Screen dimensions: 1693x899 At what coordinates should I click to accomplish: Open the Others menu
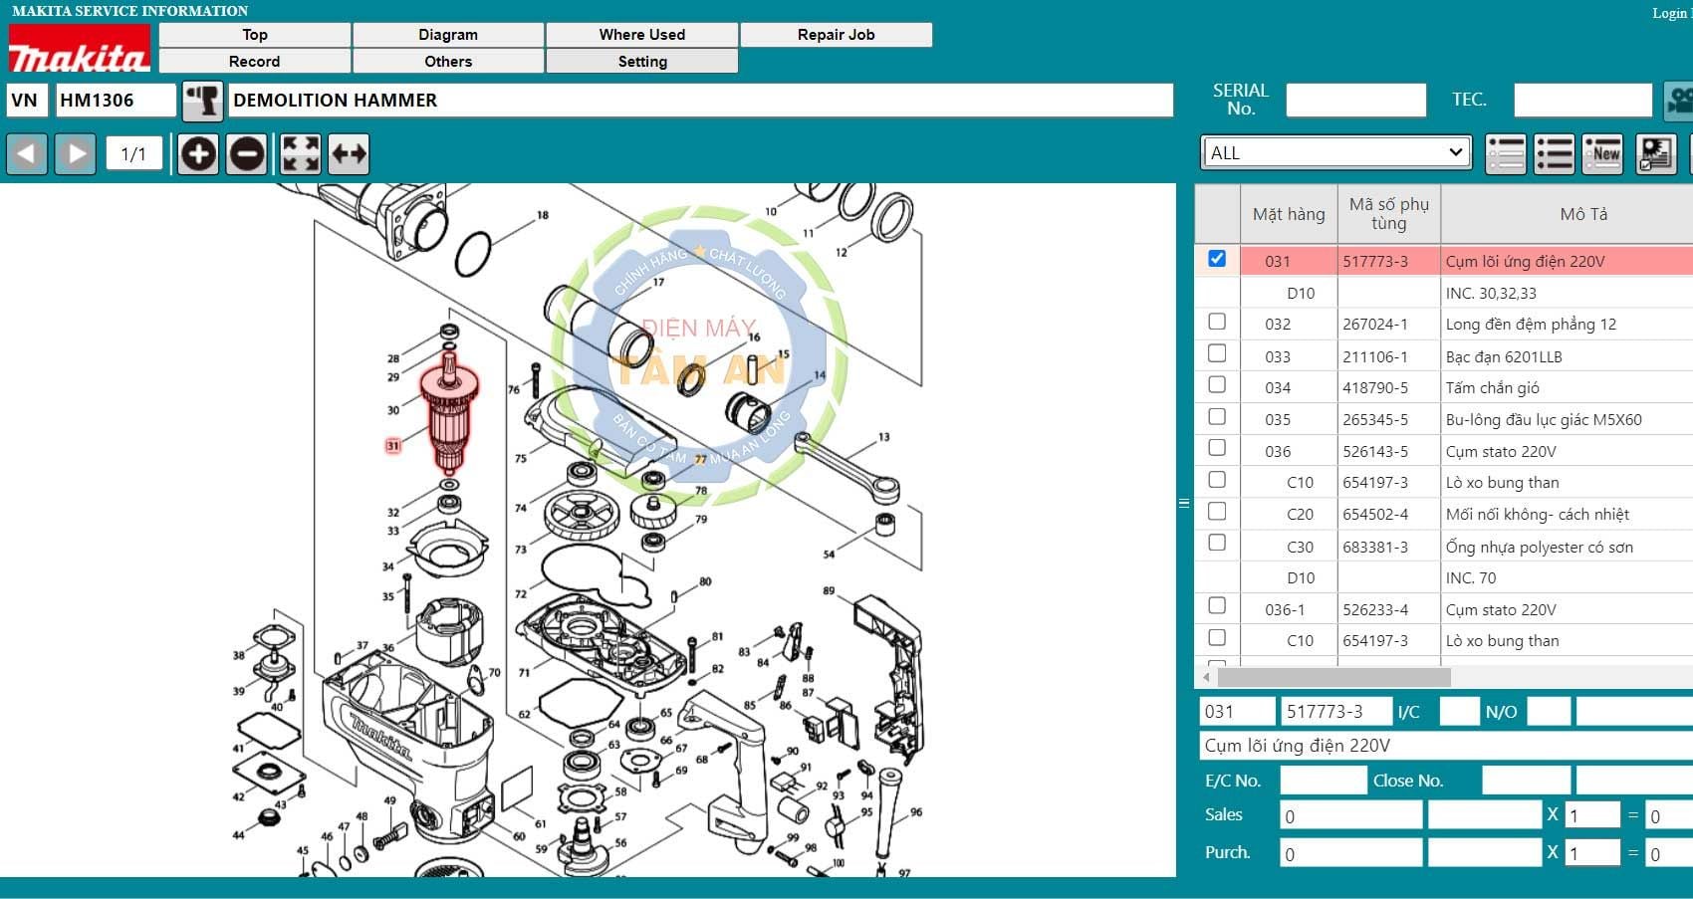448,62
